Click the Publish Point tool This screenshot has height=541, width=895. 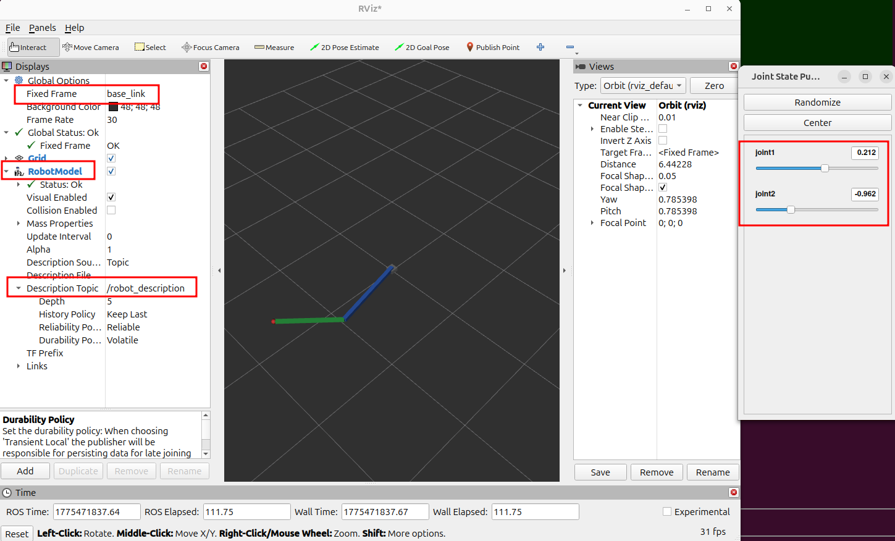(493, 48)
